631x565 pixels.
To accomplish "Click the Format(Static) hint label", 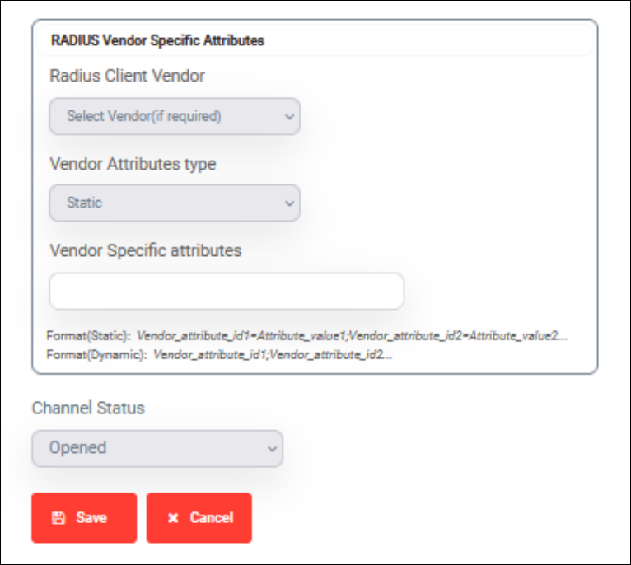I will point(88,335).
